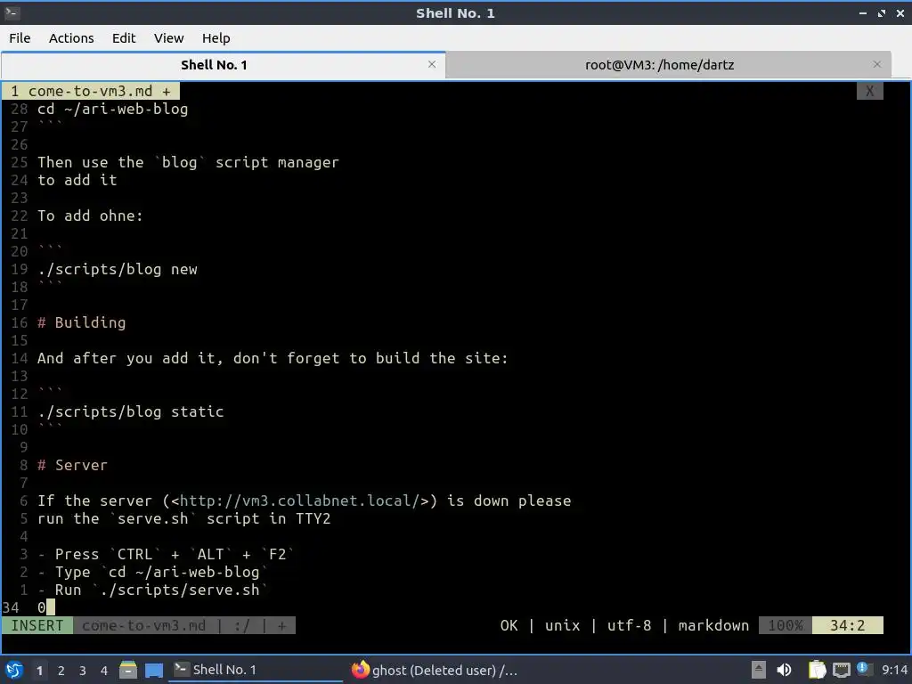Click the 'To add ohne:' line

point(90,216)
